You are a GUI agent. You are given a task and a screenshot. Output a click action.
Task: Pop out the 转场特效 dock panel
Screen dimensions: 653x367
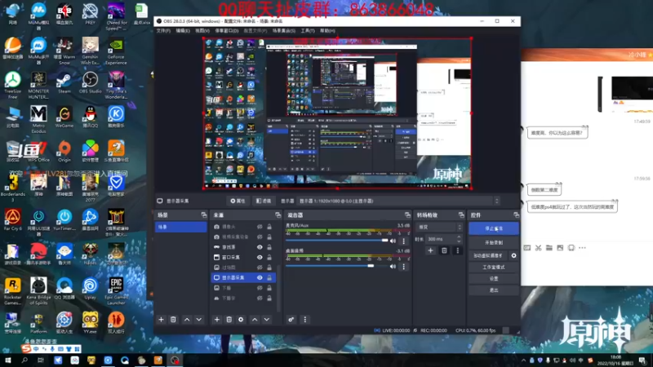coord(461,215)
